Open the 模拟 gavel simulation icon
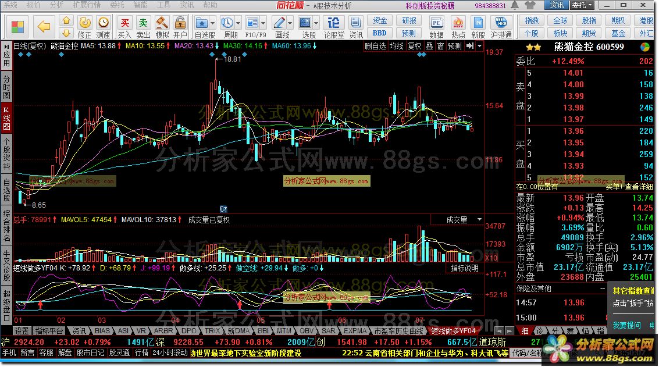Image resolution: width=659 pixels, height=367 pixels. (x=162, y=27)
